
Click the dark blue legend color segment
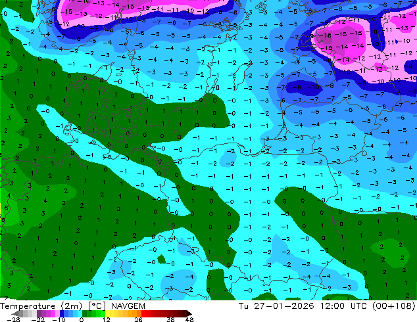(x=62, y=313)
